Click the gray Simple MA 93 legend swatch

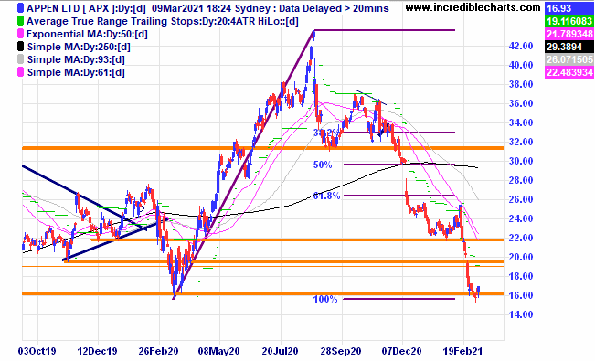tap(20, 59)
